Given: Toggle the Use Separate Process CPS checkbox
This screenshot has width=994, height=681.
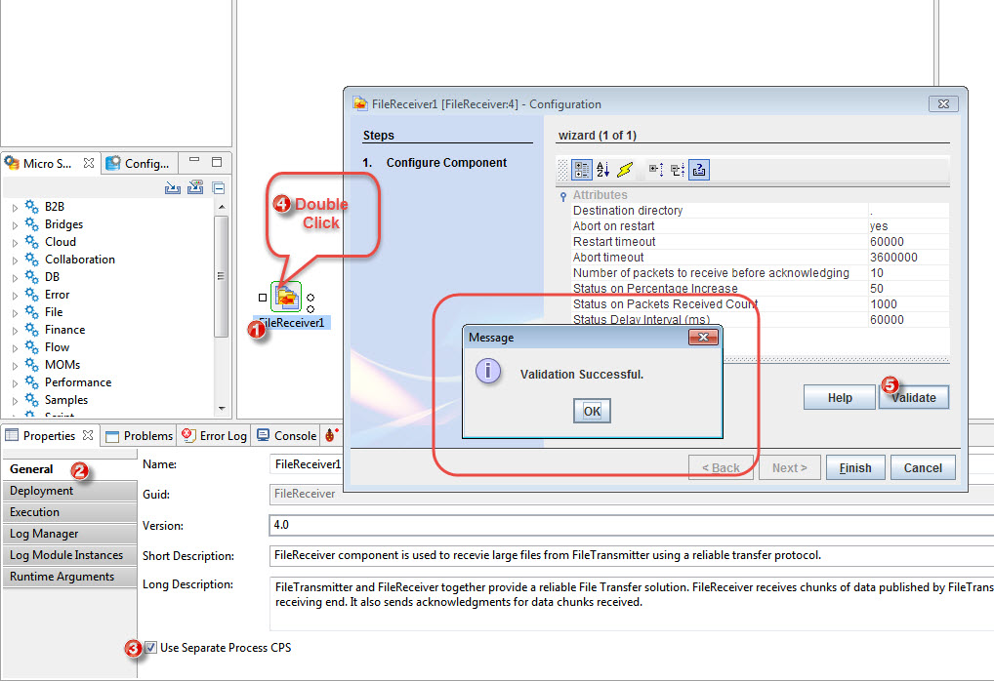Looking at the screenshot, I should [x=150, y=648].
